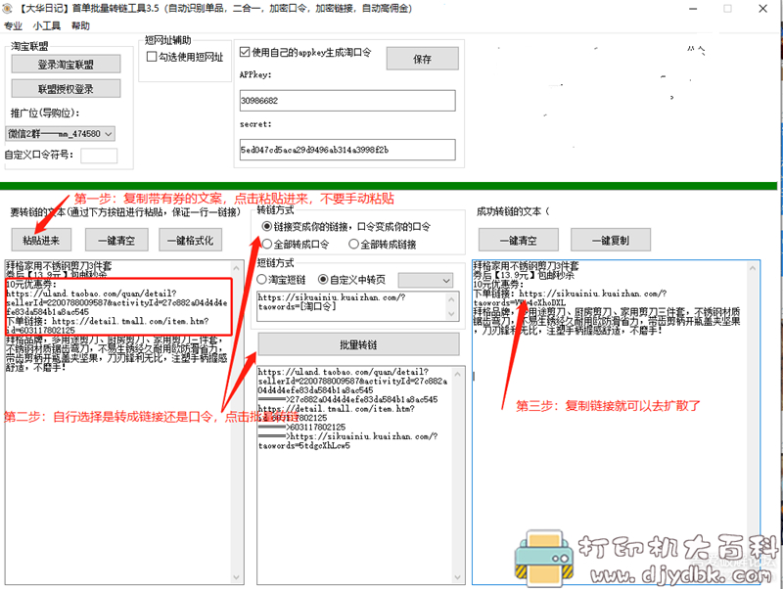The width and height of the screenshot is (783, 589).
Task: Click in the conversion log text area
Action: [354, 475]
